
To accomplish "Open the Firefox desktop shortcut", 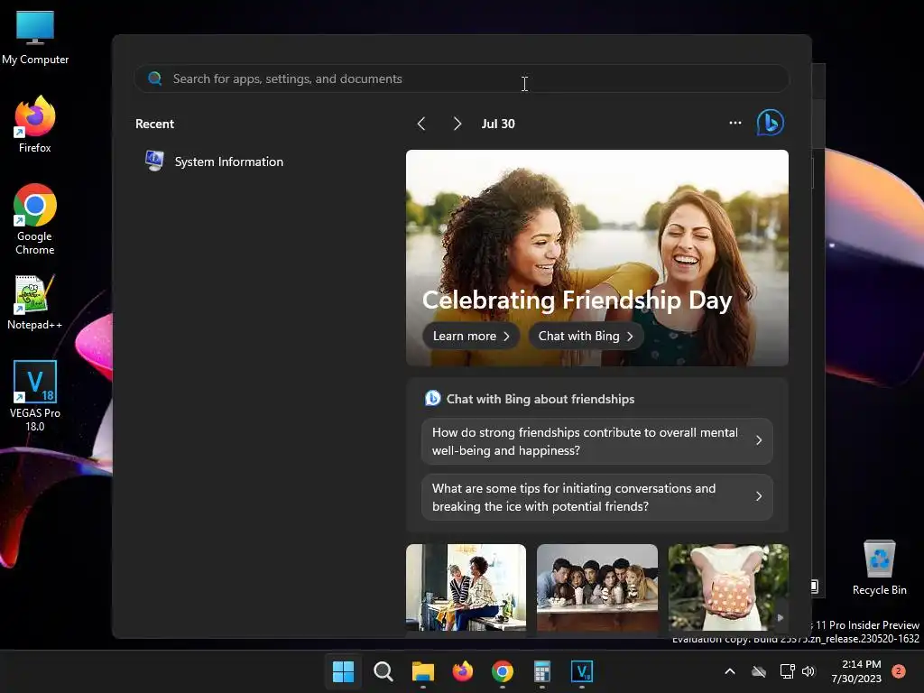I will point(35,125).
